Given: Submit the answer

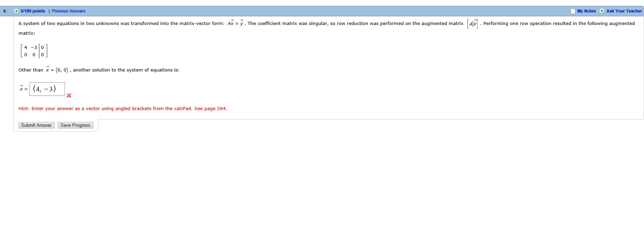Looking at the screenshot, I should [36, 125].
